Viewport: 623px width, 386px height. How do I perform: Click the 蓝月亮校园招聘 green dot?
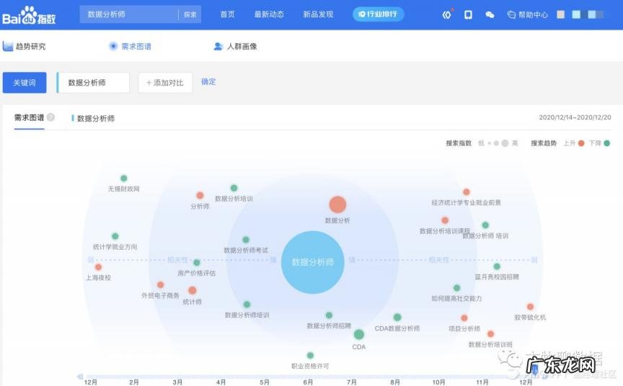point(497,266)
